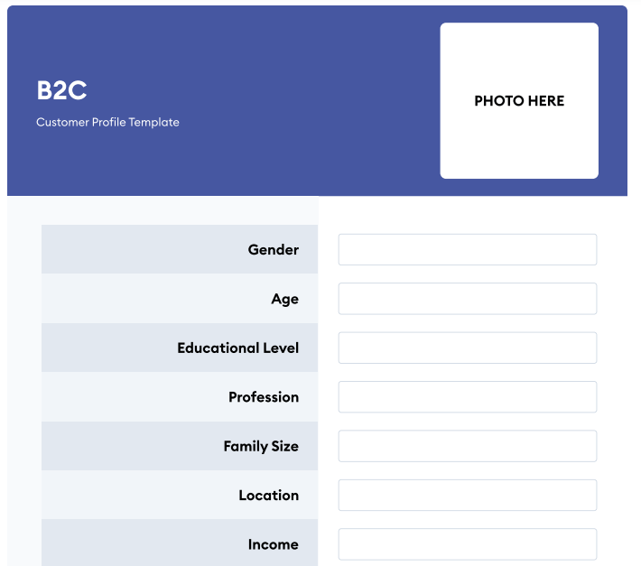The image size is (641, 566).
Task: Click the Educational Level label
Action: click(237, 348)
